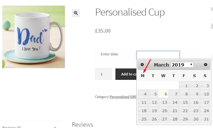Go to previous month in datepicker

pyautogui.click(x=142, y=65)
